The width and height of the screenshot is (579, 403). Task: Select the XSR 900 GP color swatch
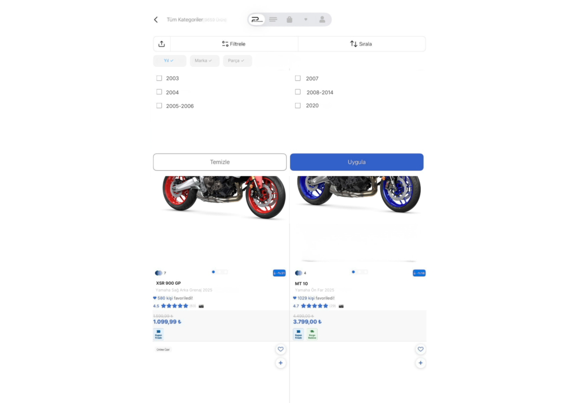[x=158, y=273]
